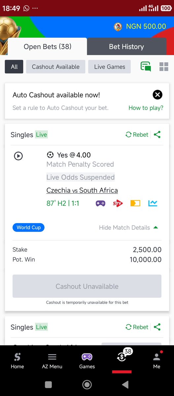This screenshot has height=396, width=174.
Task: Filter bets by Live Games
Action: (x=110, y=67)
